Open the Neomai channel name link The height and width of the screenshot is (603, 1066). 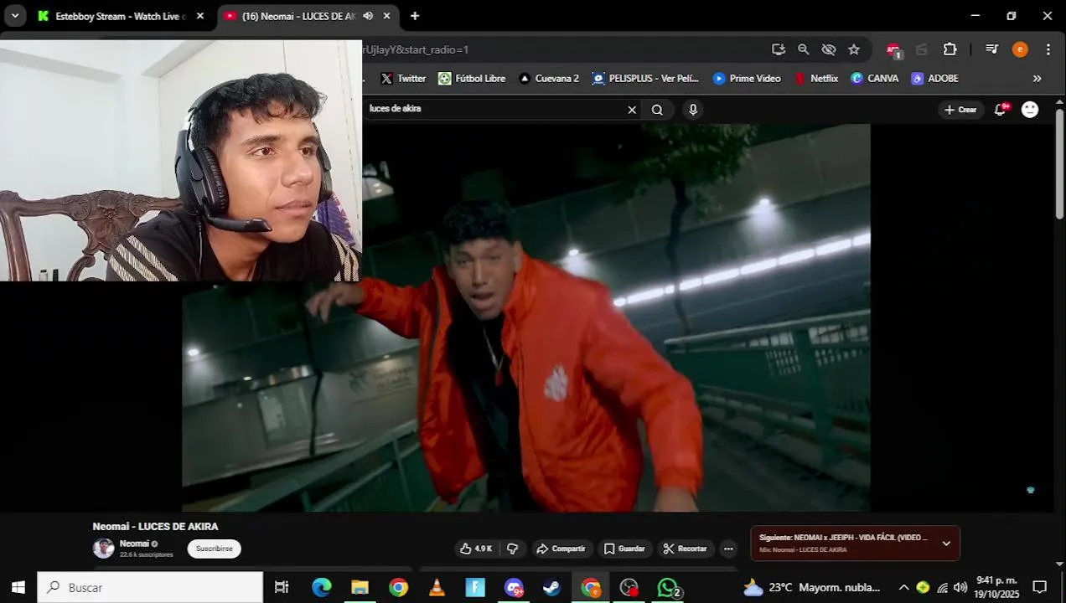[x=134, y=544]
